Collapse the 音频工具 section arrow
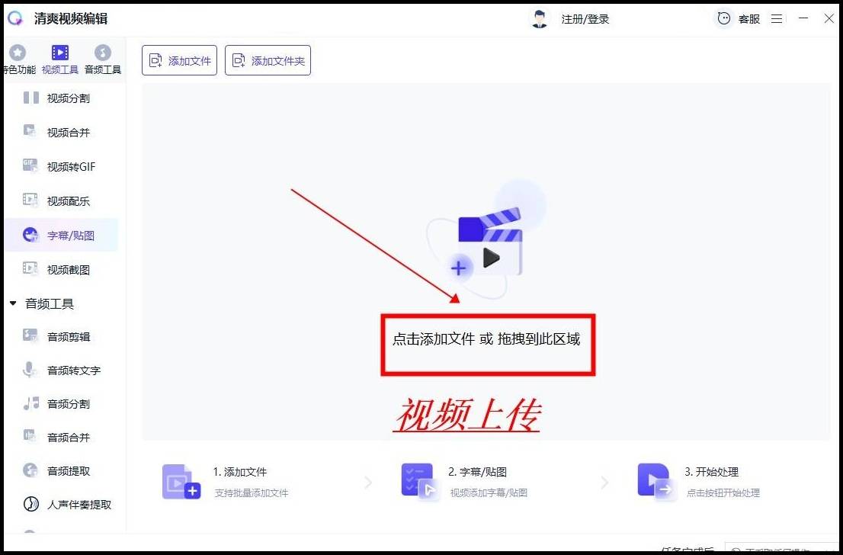This screenshot has height=555, width=843. pyautogui.click(x=13, y=303)
